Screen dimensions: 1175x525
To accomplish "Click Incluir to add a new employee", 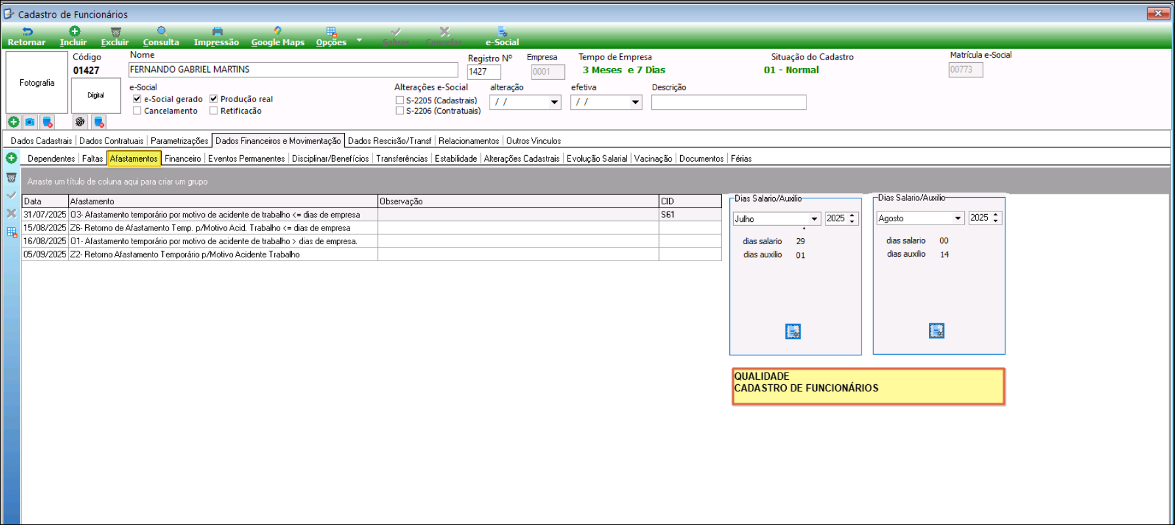I will coord(73,37).
